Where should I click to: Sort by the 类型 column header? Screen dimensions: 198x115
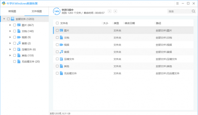116,23
